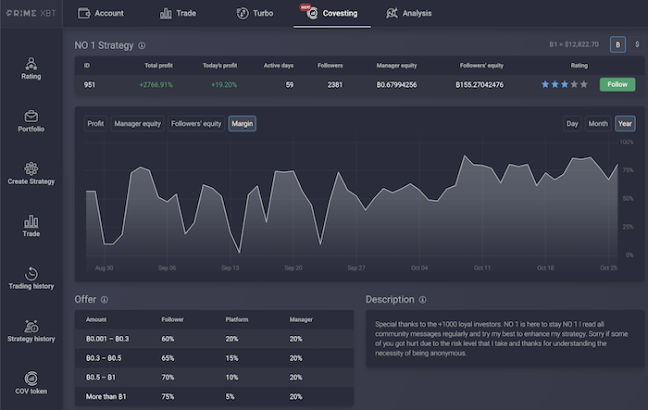Viewport: 648px width, 410px height.
Task: Open the Portfolio briefcase icon
Action: [31, 116]
